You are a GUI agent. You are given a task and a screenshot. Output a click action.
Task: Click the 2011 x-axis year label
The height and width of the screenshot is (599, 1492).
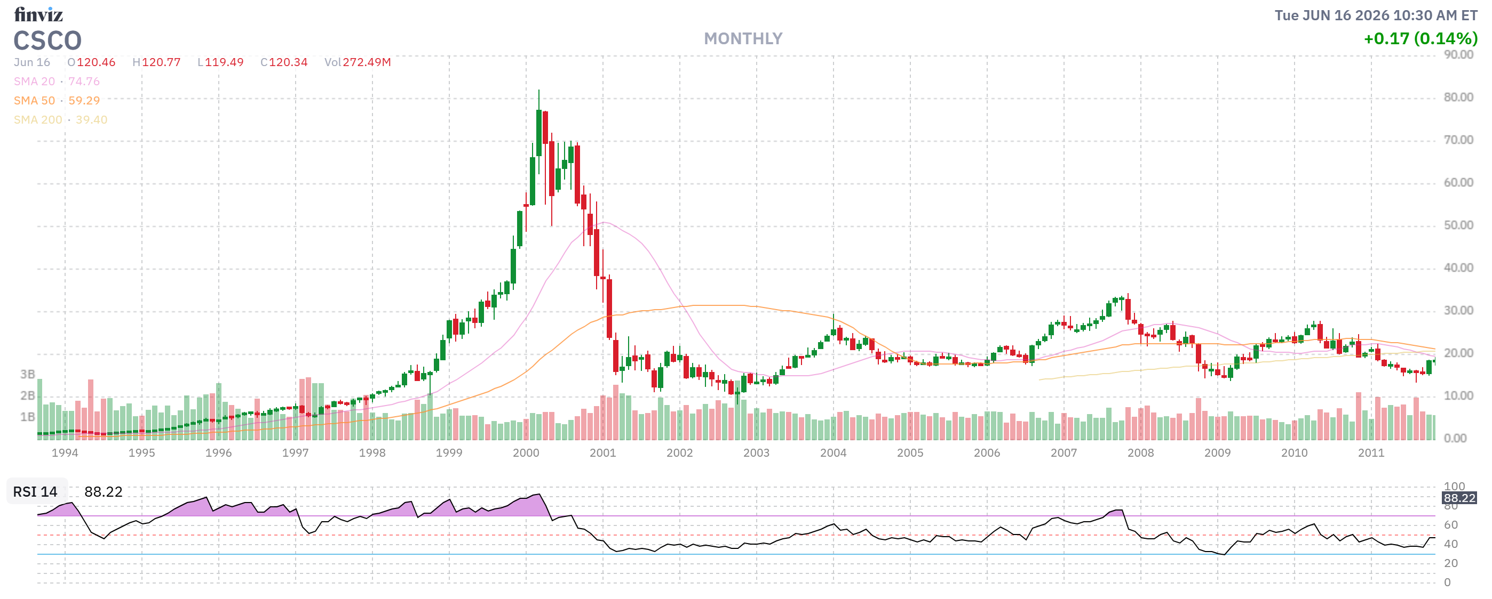[1371, 453]
